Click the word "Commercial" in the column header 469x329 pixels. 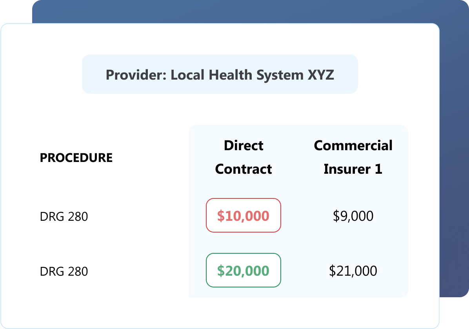(x=353, y=145)
